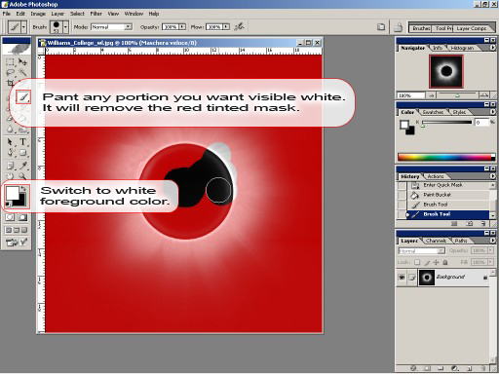The height and width of the screenshot is (374, 499).
Task: Click the Edit in ImageReady button
Action: point(17,242)
